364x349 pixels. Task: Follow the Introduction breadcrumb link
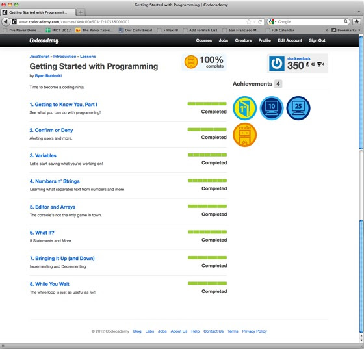[64, 57]
